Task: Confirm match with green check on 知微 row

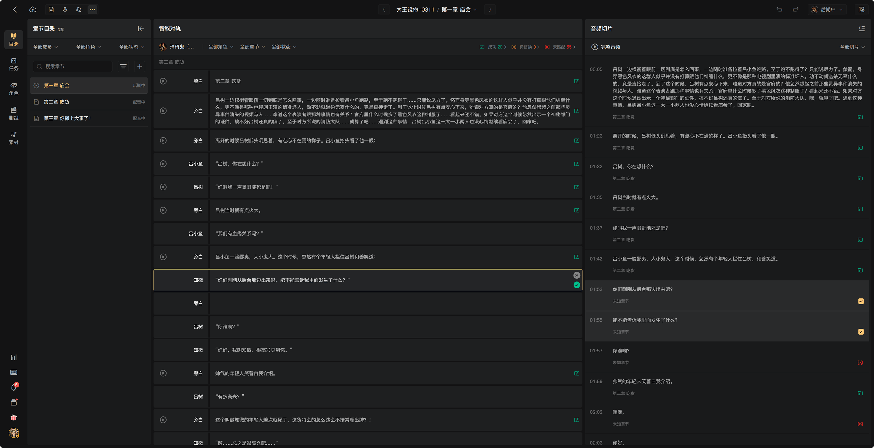Action: (x=577, y=285)
